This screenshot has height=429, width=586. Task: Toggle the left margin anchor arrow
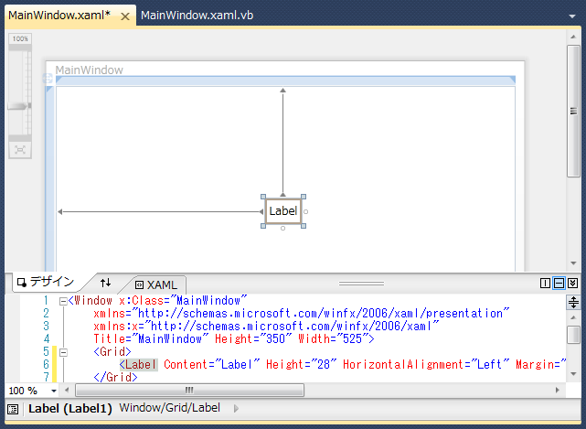pyautogui.click(x=261, y=211)
